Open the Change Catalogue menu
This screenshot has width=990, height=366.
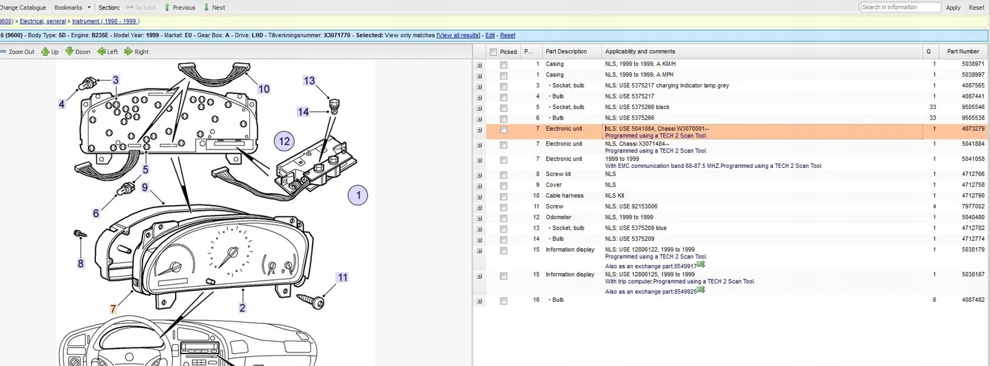[x=23, y=7]
